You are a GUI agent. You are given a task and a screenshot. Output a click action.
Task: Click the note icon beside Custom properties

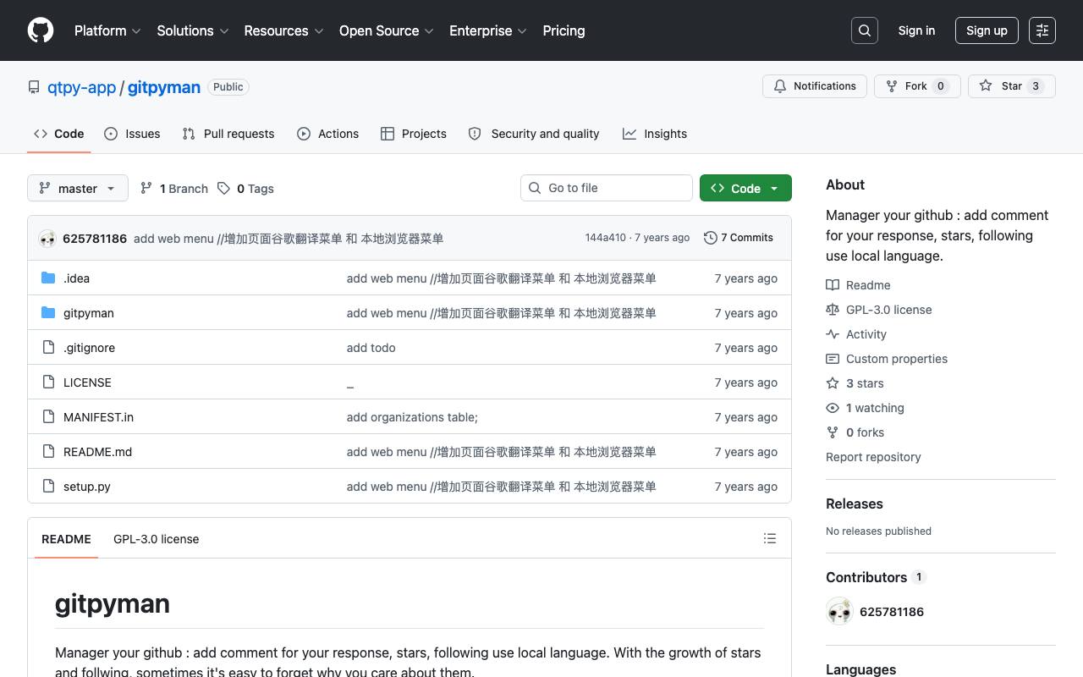(833, 359)
